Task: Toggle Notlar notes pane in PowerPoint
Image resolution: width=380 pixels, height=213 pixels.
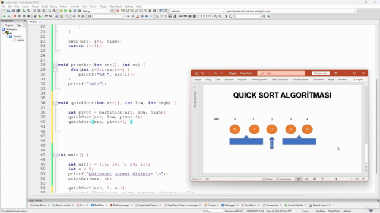Action: point(268,179)
